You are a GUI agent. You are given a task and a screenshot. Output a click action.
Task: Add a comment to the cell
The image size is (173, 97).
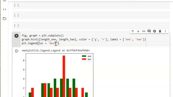[149, 31]
